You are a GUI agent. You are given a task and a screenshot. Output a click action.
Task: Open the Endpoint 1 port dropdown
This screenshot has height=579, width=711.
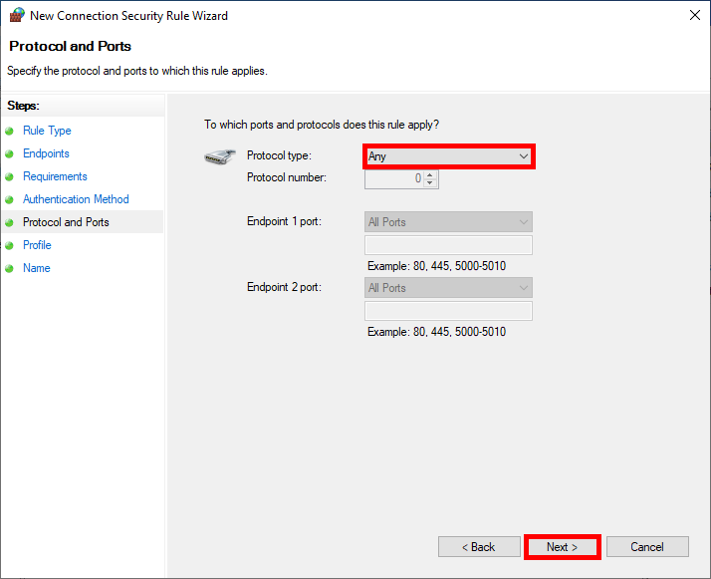click(448, 222)
